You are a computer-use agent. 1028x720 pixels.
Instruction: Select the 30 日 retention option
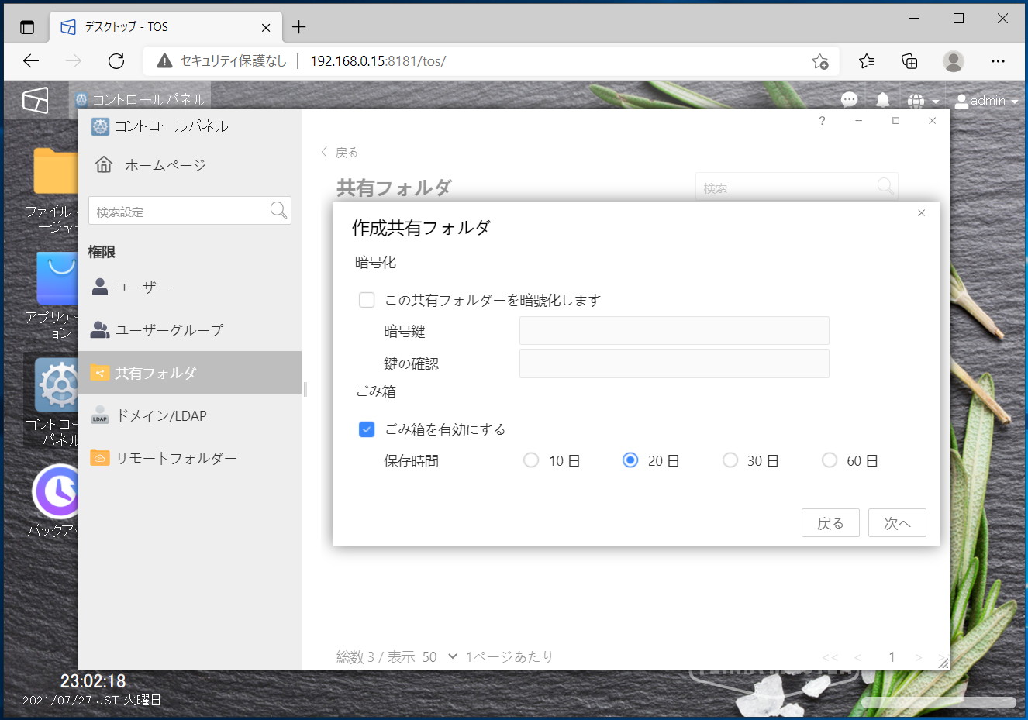coord(730,460)
